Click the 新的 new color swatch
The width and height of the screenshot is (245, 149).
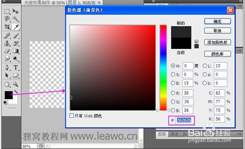click(x=181, y=32)
